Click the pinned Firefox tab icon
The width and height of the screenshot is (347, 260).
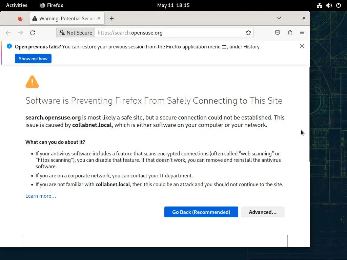pyautogui.click(x=20, y=19)
